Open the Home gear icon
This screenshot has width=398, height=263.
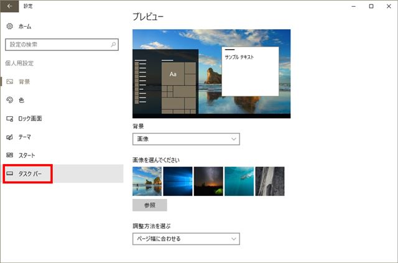point(10,26)
